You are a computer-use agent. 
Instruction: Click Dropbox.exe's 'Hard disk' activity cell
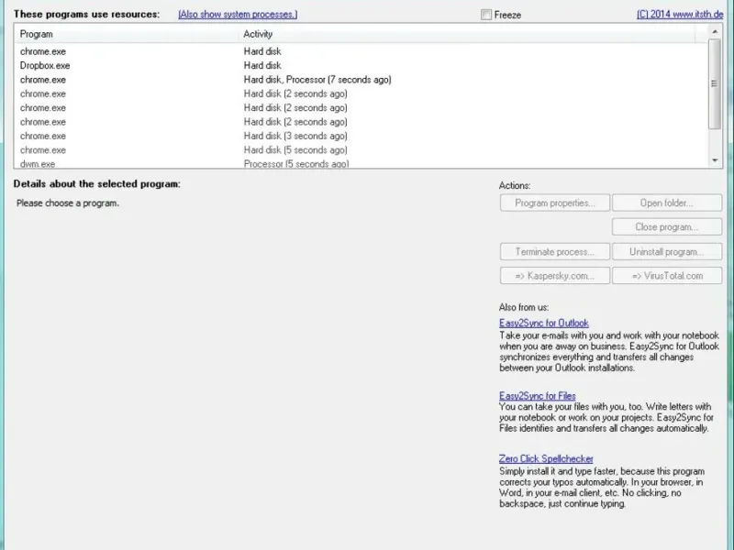click(x=262, y=65)
